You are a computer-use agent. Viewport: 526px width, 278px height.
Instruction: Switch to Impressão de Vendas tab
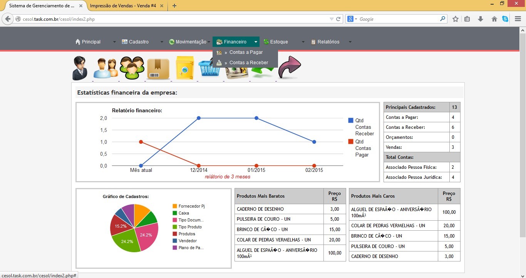[122, 6]
